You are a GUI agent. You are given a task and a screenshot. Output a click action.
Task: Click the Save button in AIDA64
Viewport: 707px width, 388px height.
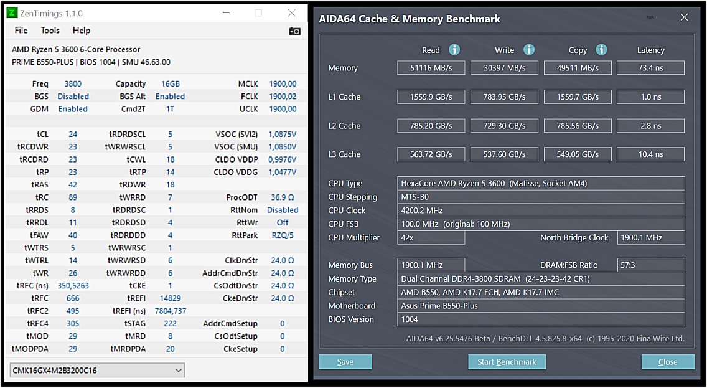345,362
